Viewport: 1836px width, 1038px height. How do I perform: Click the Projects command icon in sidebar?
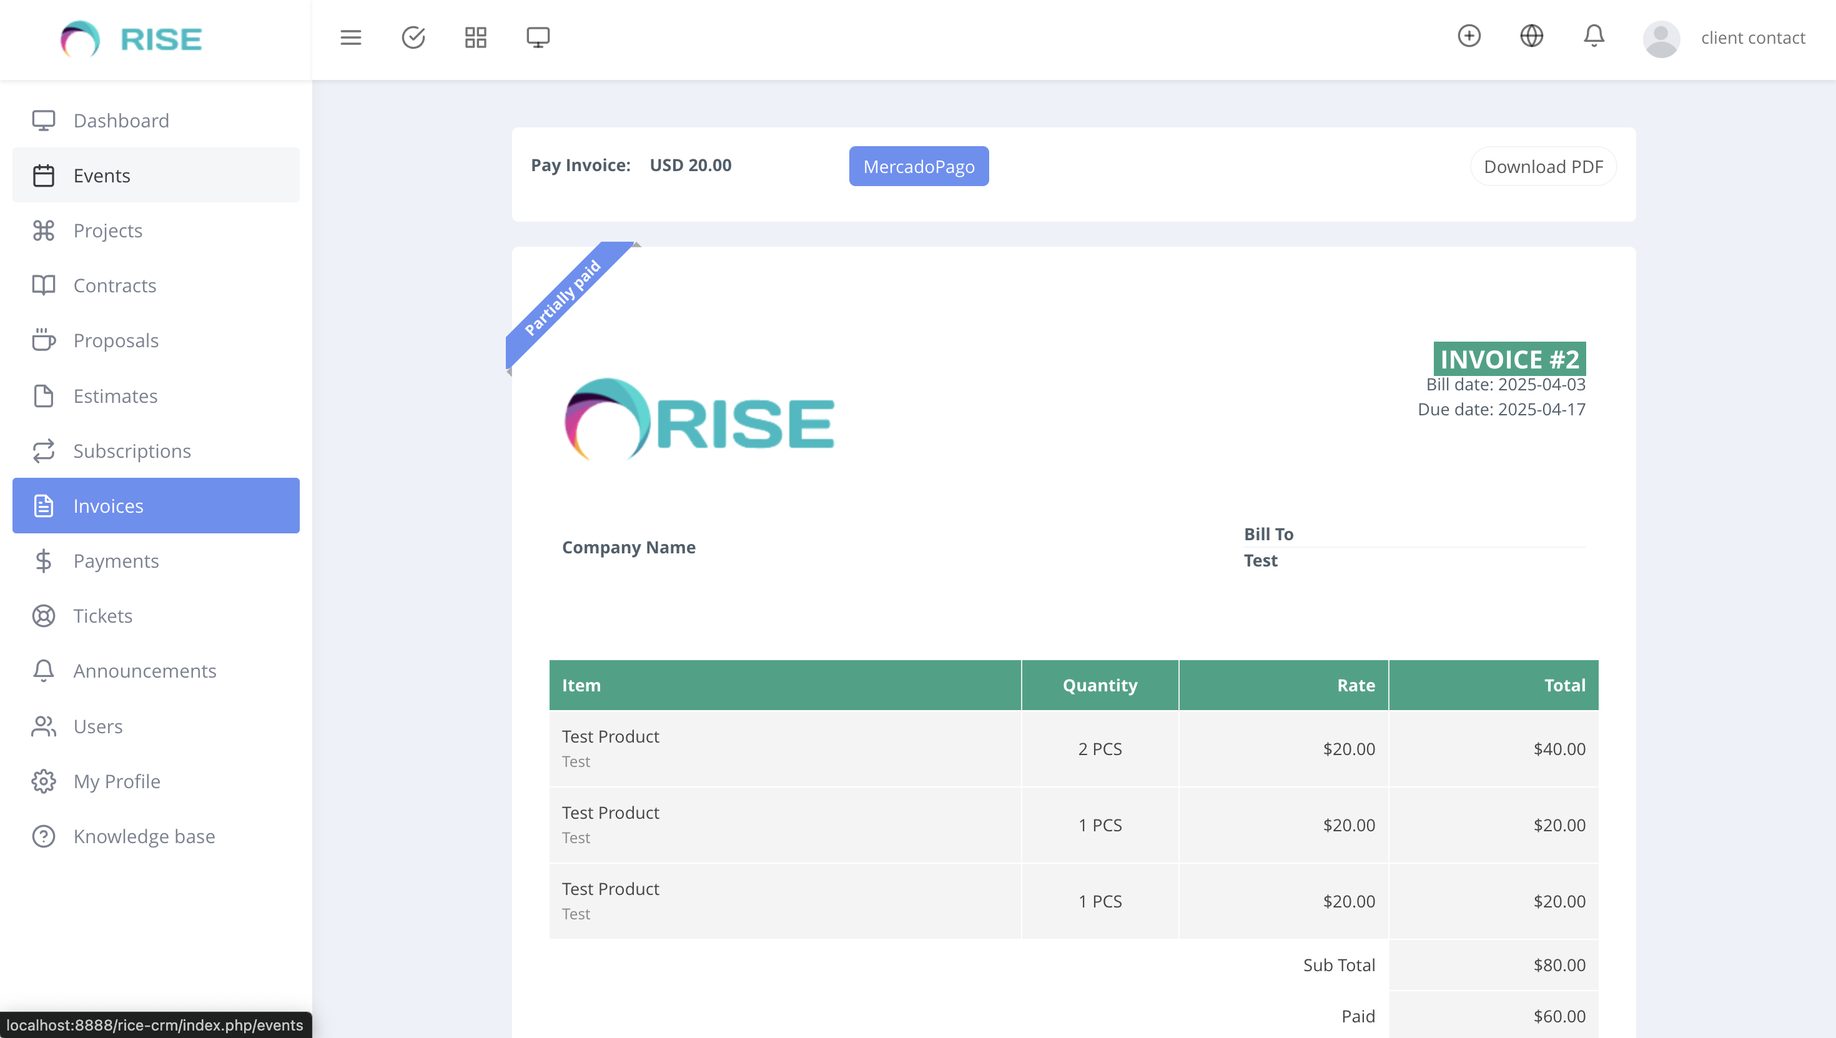pos(44,230)
